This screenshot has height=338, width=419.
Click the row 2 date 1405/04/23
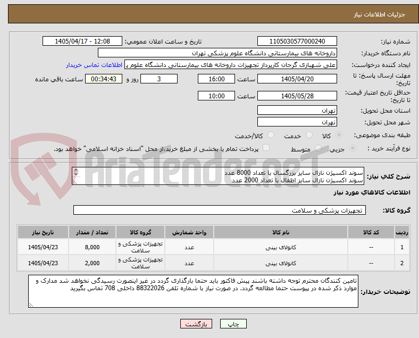coord(43,263)
